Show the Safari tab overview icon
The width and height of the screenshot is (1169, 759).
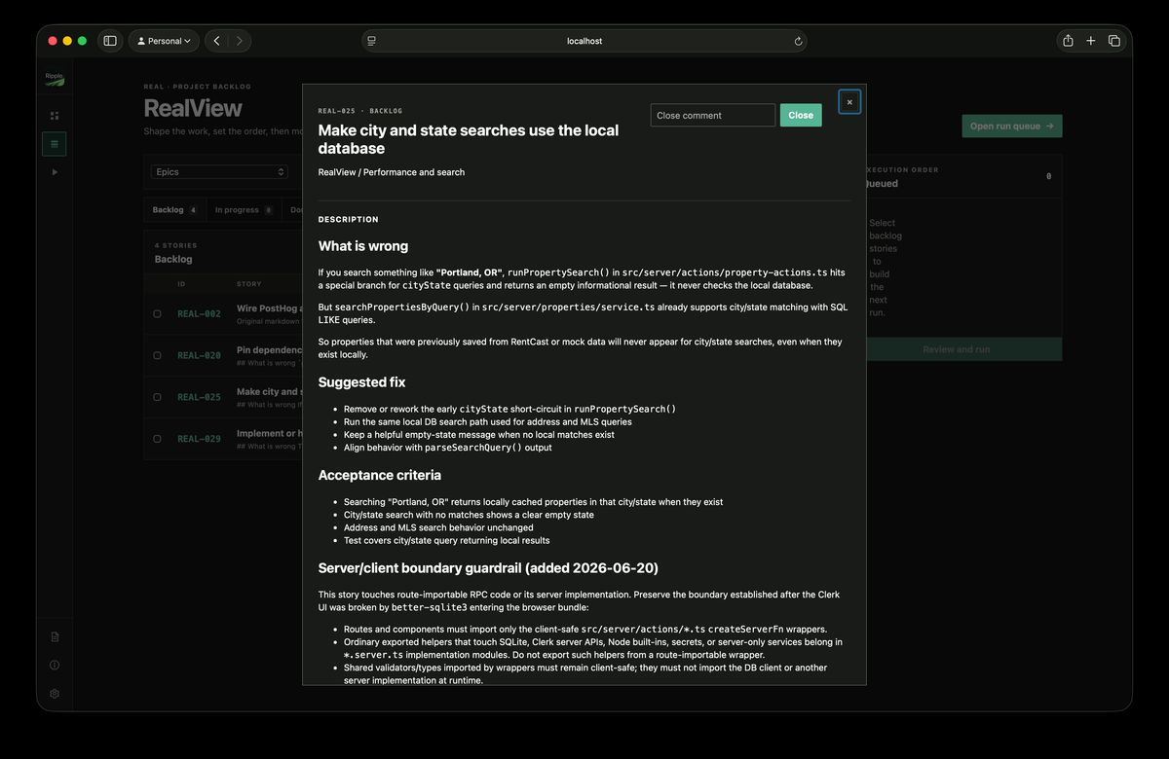[x=1114, y=41]
